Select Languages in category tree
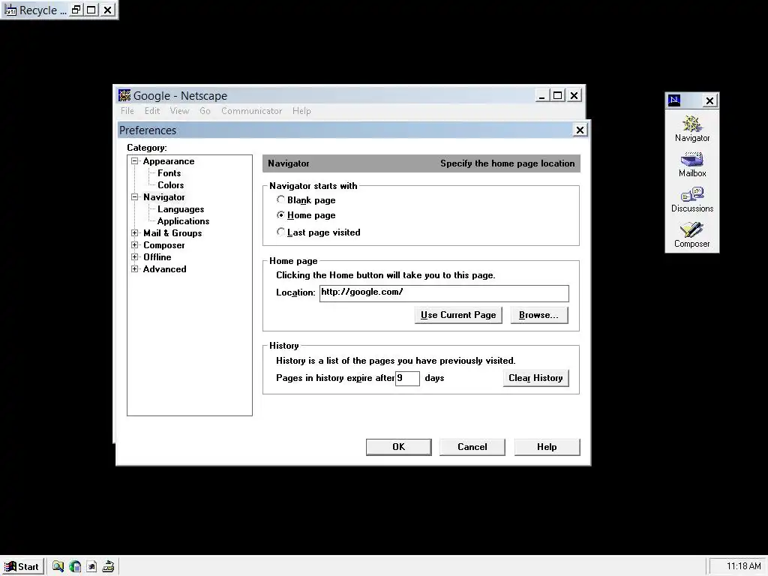 click(181, 209)
